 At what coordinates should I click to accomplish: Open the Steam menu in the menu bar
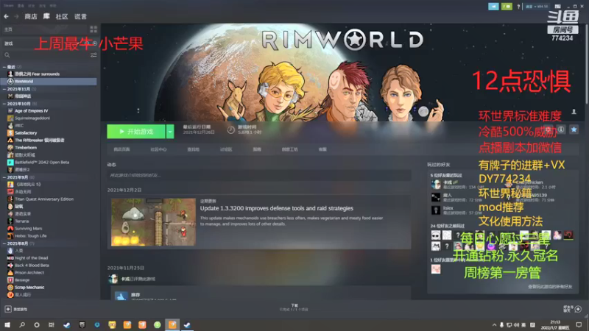point(8,6)
